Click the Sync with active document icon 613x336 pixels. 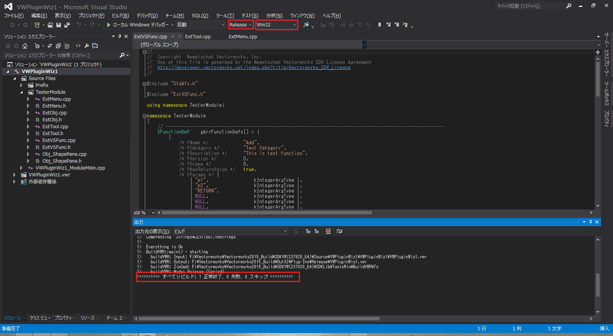[50, 46]
